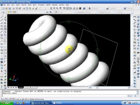The image size is (140, 105).
Task: Click horizontal scrollbar right arrow
Action: click(129, 87)
